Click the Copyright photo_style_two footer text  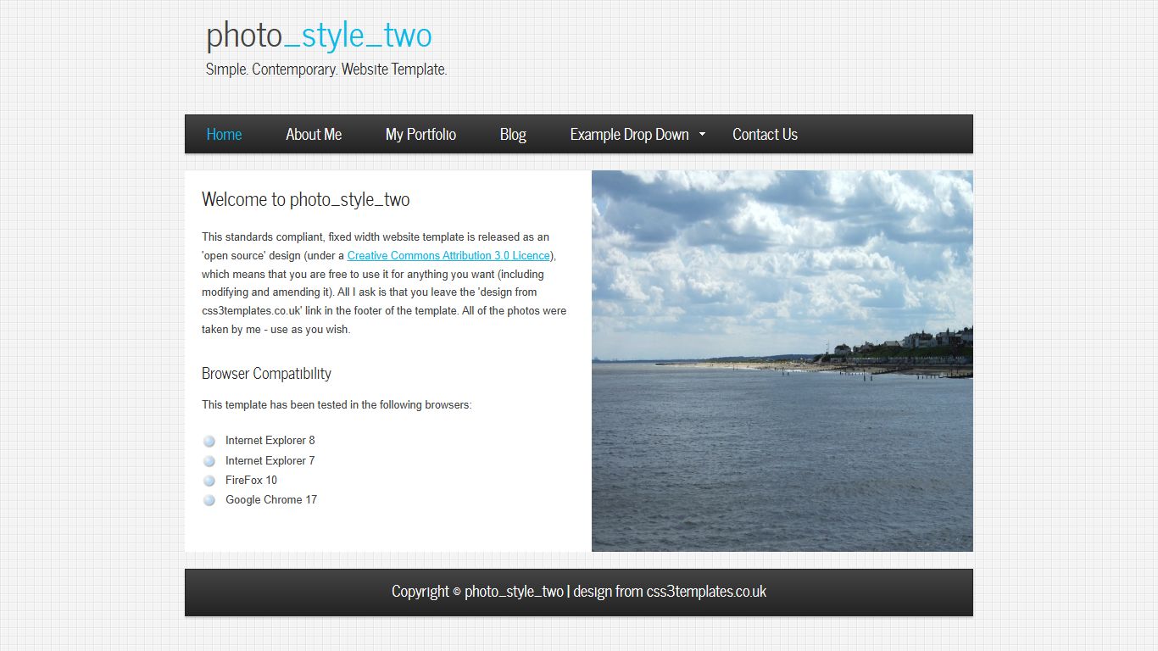click(477, 592)
